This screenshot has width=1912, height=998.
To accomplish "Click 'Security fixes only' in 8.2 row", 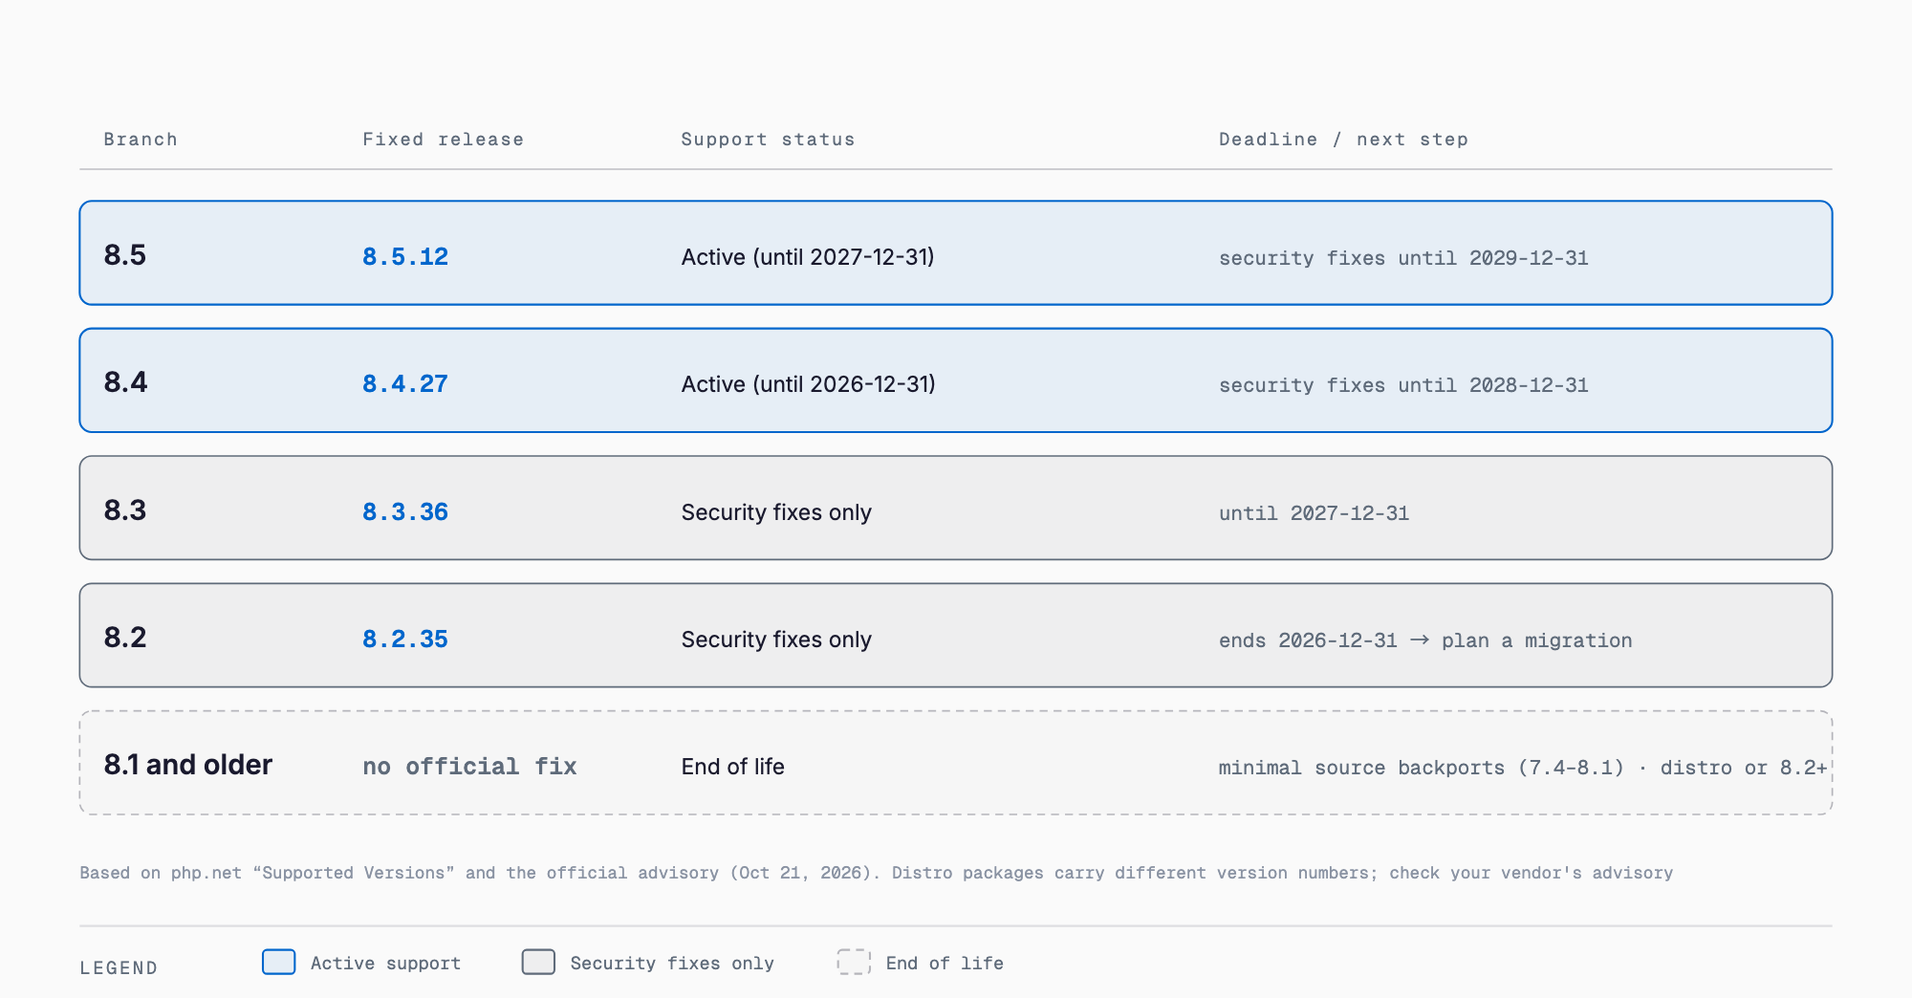I will click(776, 640).
